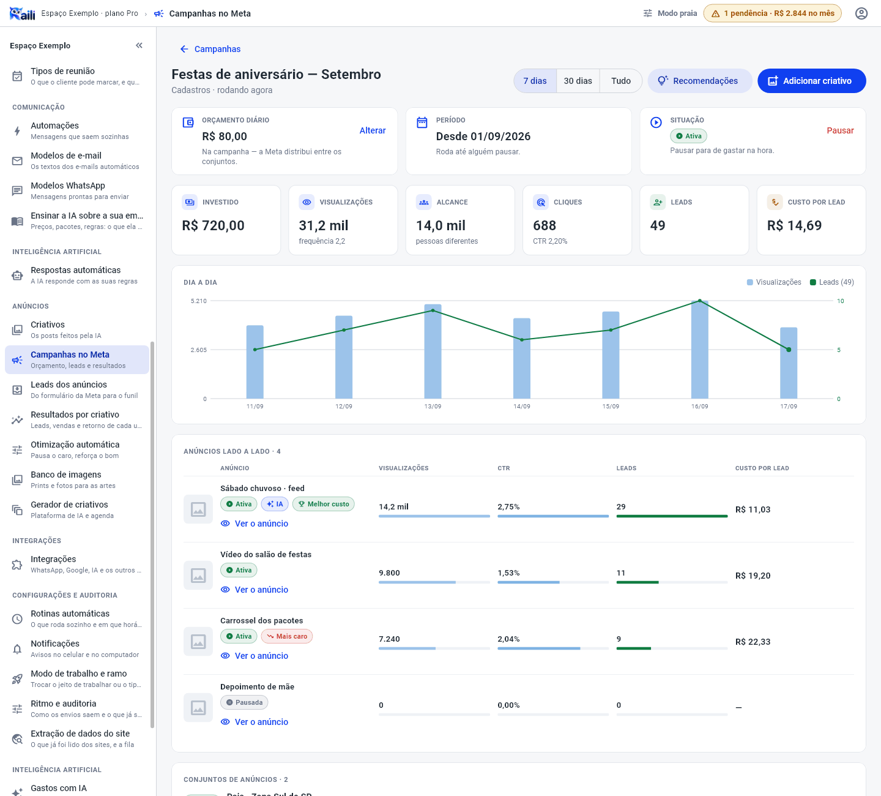Click the Otimização automática sliders icon
The width and height of the screenshot is (881, 796).
tap(17, 449)
